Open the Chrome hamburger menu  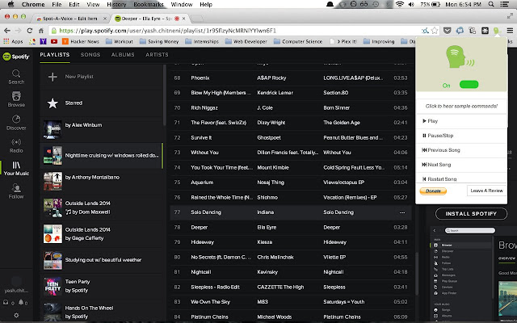coord(510,31)
